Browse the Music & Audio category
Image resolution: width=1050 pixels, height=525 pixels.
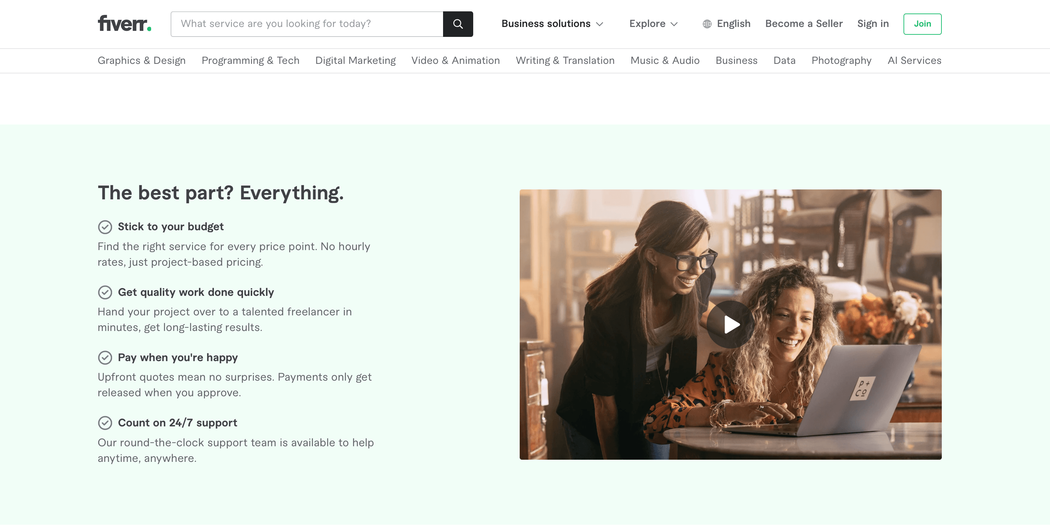tap(665, 60)
